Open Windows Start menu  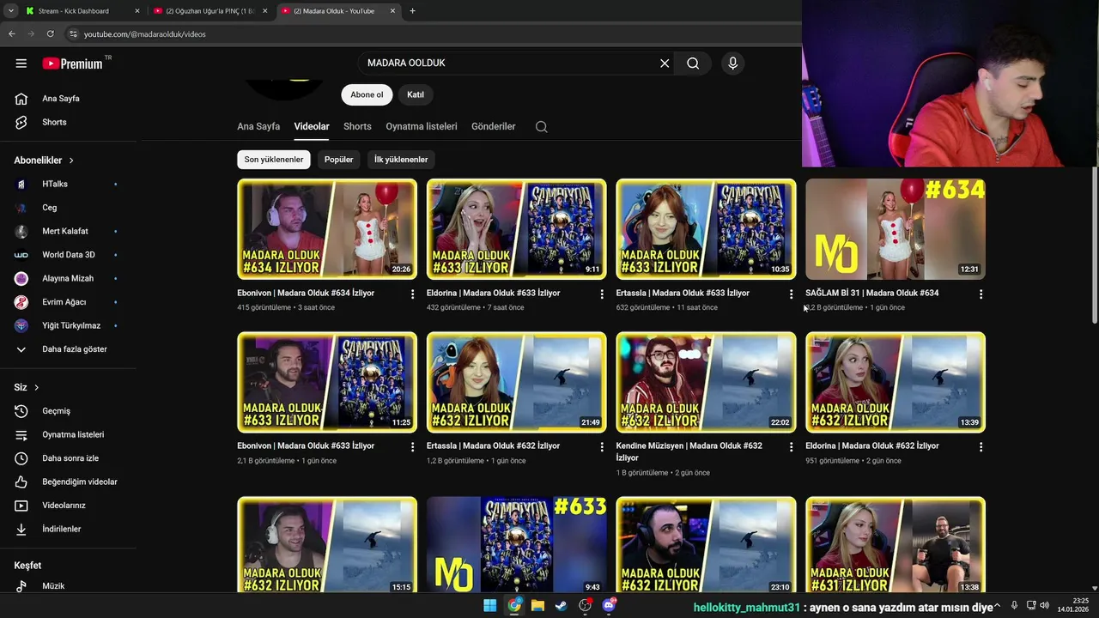click(x=489, y=605)
